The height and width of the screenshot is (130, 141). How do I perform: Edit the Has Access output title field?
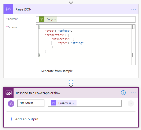[31, 103]
